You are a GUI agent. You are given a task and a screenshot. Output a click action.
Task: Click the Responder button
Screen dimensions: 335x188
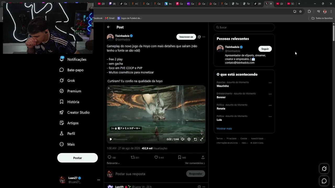pos(196,174)
